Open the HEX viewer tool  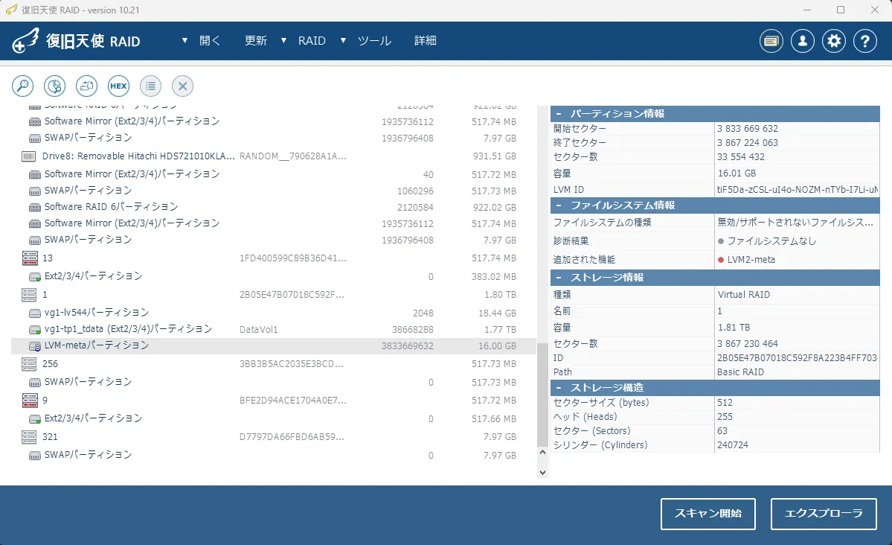118,86
